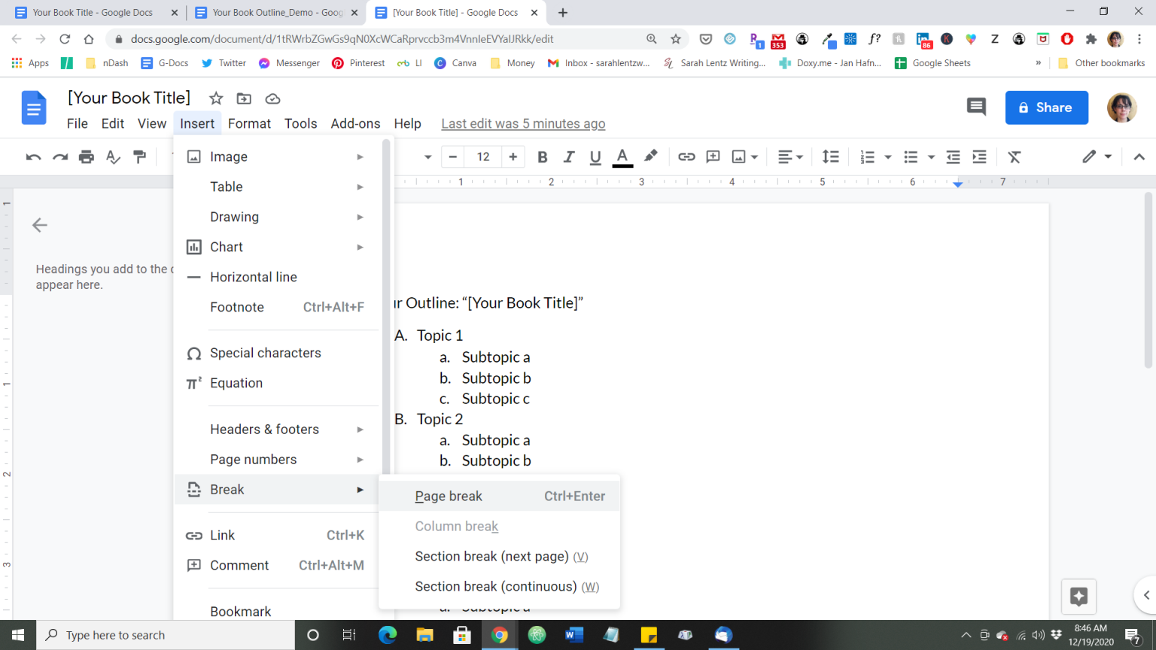This screenshot has width=1156, height=650.
Task: Star the document
Action: point(216,99)
